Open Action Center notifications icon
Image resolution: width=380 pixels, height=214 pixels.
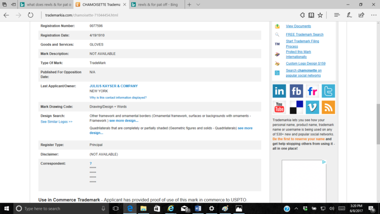pos(371,208)
